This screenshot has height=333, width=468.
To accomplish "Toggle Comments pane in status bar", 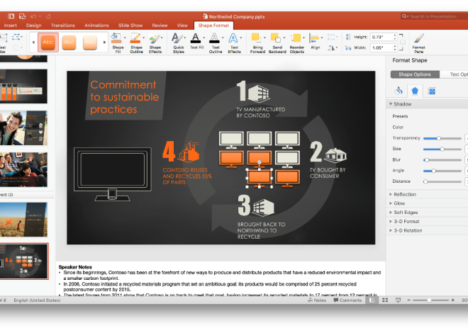I will (347, 300).
